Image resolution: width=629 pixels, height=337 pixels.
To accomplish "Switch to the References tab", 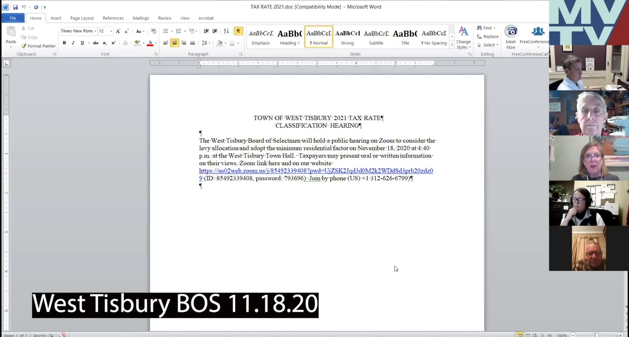I will (x=113, y=18).
